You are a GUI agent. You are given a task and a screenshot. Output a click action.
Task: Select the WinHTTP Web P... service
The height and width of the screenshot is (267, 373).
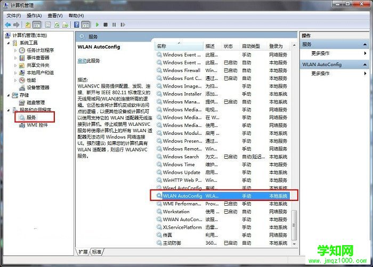click(x=182, y=180)
